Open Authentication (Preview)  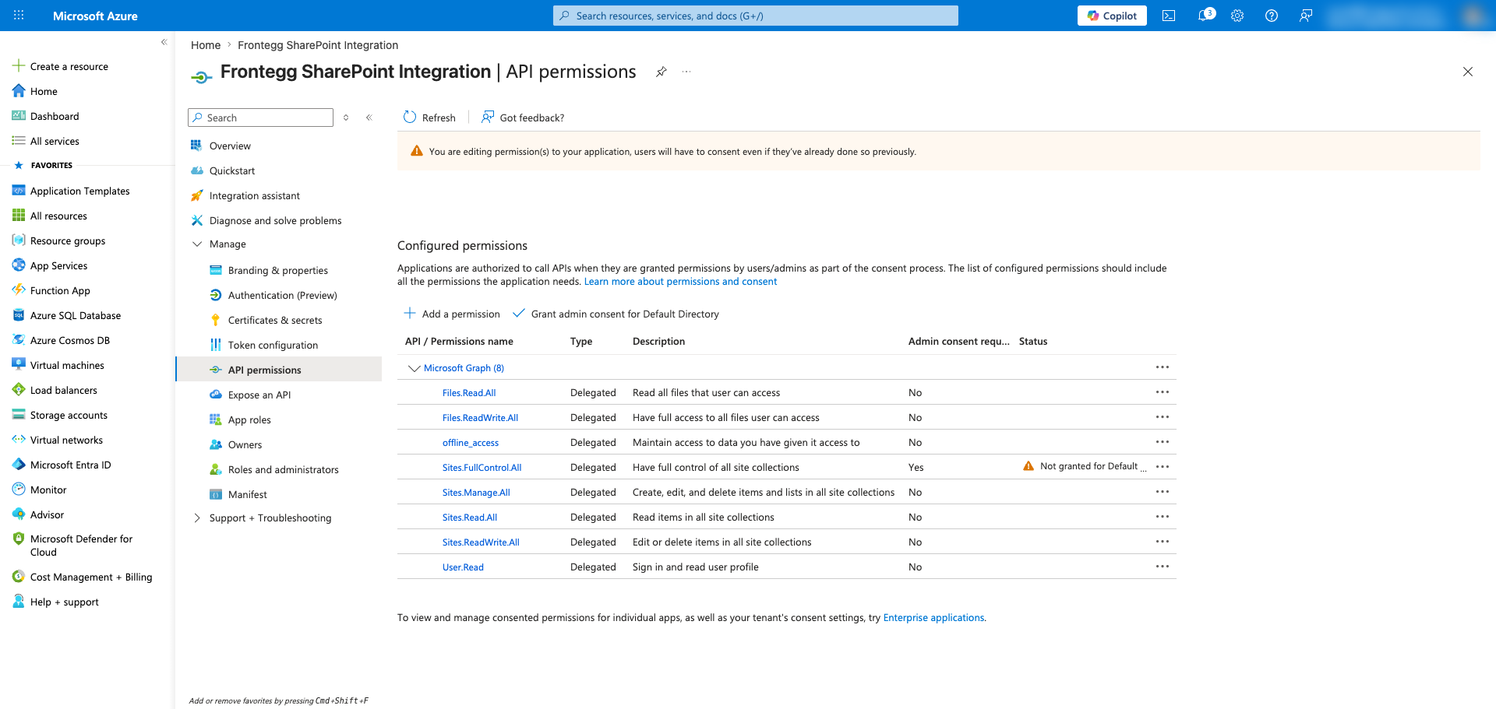(282, 296)
